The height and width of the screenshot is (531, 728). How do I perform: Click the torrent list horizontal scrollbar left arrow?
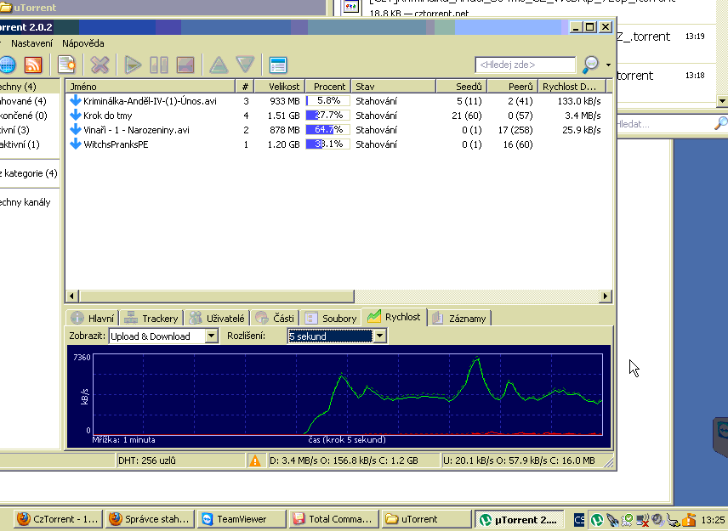tap(72, 296)
